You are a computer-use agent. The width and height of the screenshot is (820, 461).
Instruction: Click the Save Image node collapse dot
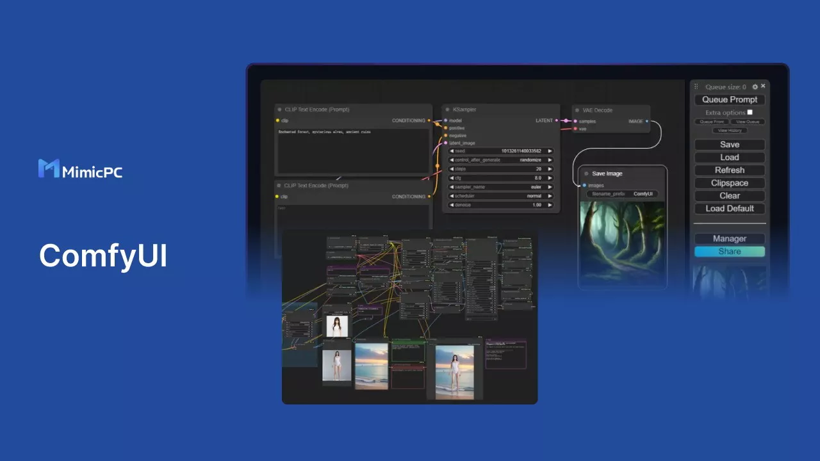pos(586,174)
